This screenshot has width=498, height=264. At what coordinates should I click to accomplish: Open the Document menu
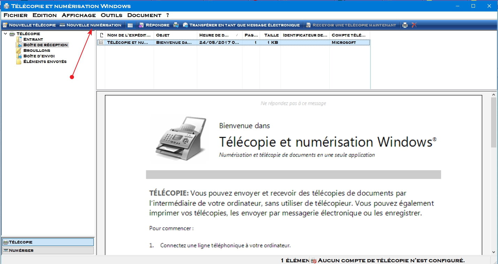[x=144, y=15]
